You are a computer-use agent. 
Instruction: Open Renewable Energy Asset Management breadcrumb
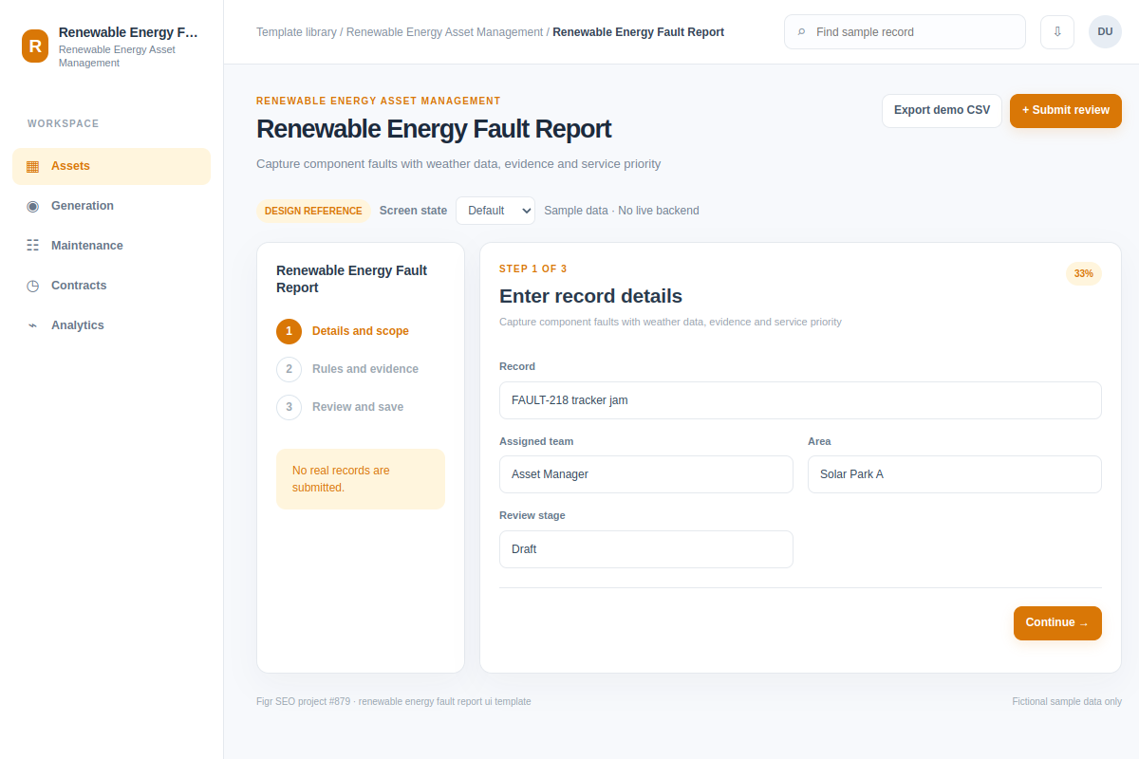pos(444,32)
